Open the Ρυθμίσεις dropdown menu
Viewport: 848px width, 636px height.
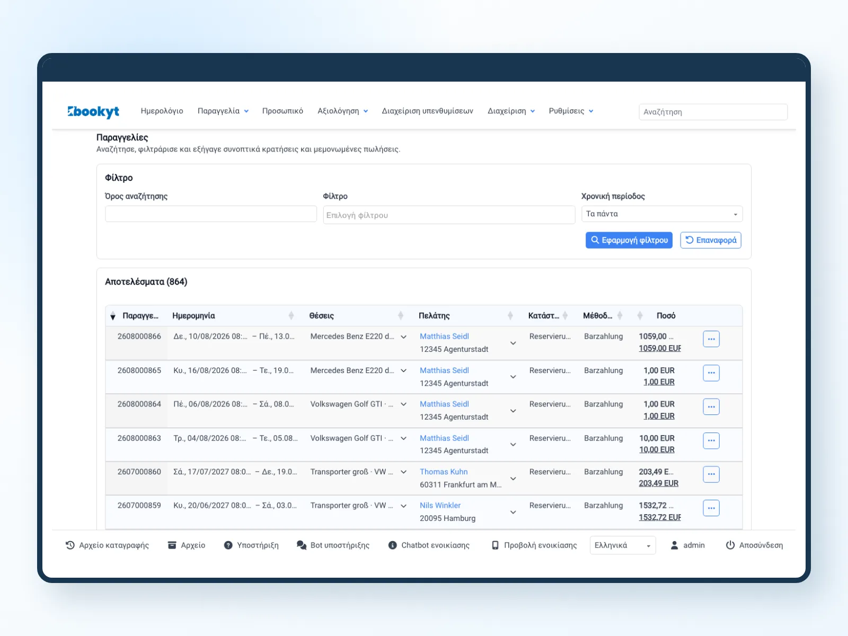pos(571,111)
